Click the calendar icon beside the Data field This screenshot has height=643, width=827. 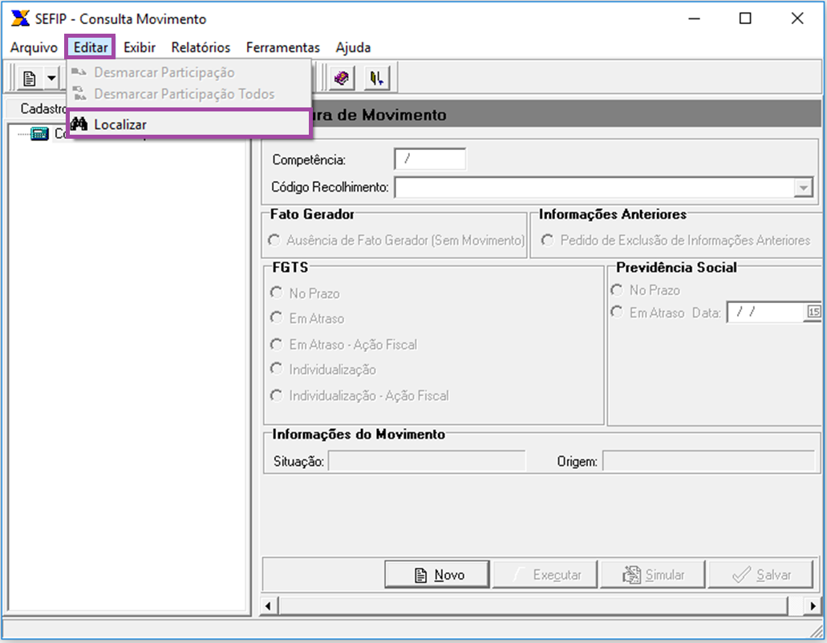click(x=814, y=312)
